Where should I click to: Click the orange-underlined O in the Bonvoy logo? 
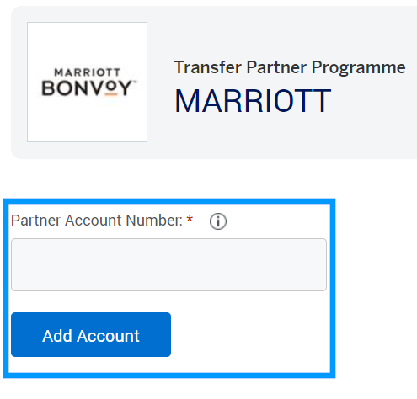click(112, 88)
